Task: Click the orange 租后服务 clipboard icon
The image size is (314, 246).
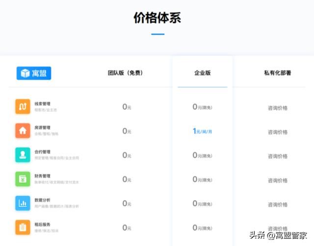Action: tap(23, 227)
